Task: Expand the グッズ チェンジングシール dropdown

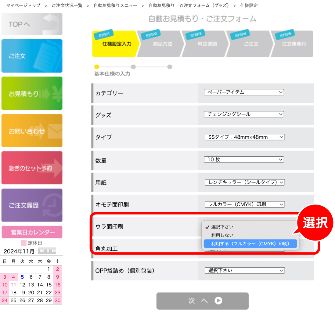Action: click(244, 114)
